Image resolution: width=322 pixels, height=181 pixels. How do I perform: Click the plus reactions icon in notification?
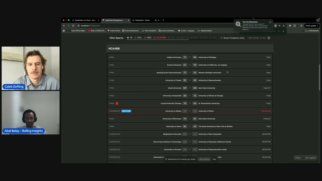tap(238, 24)
